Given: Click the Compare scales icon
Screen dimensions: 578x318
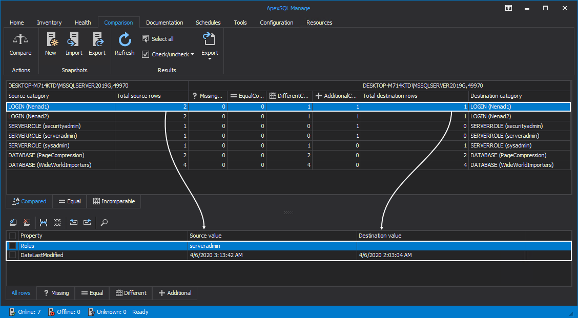Looking at the screenshot, I should point(20,39).
